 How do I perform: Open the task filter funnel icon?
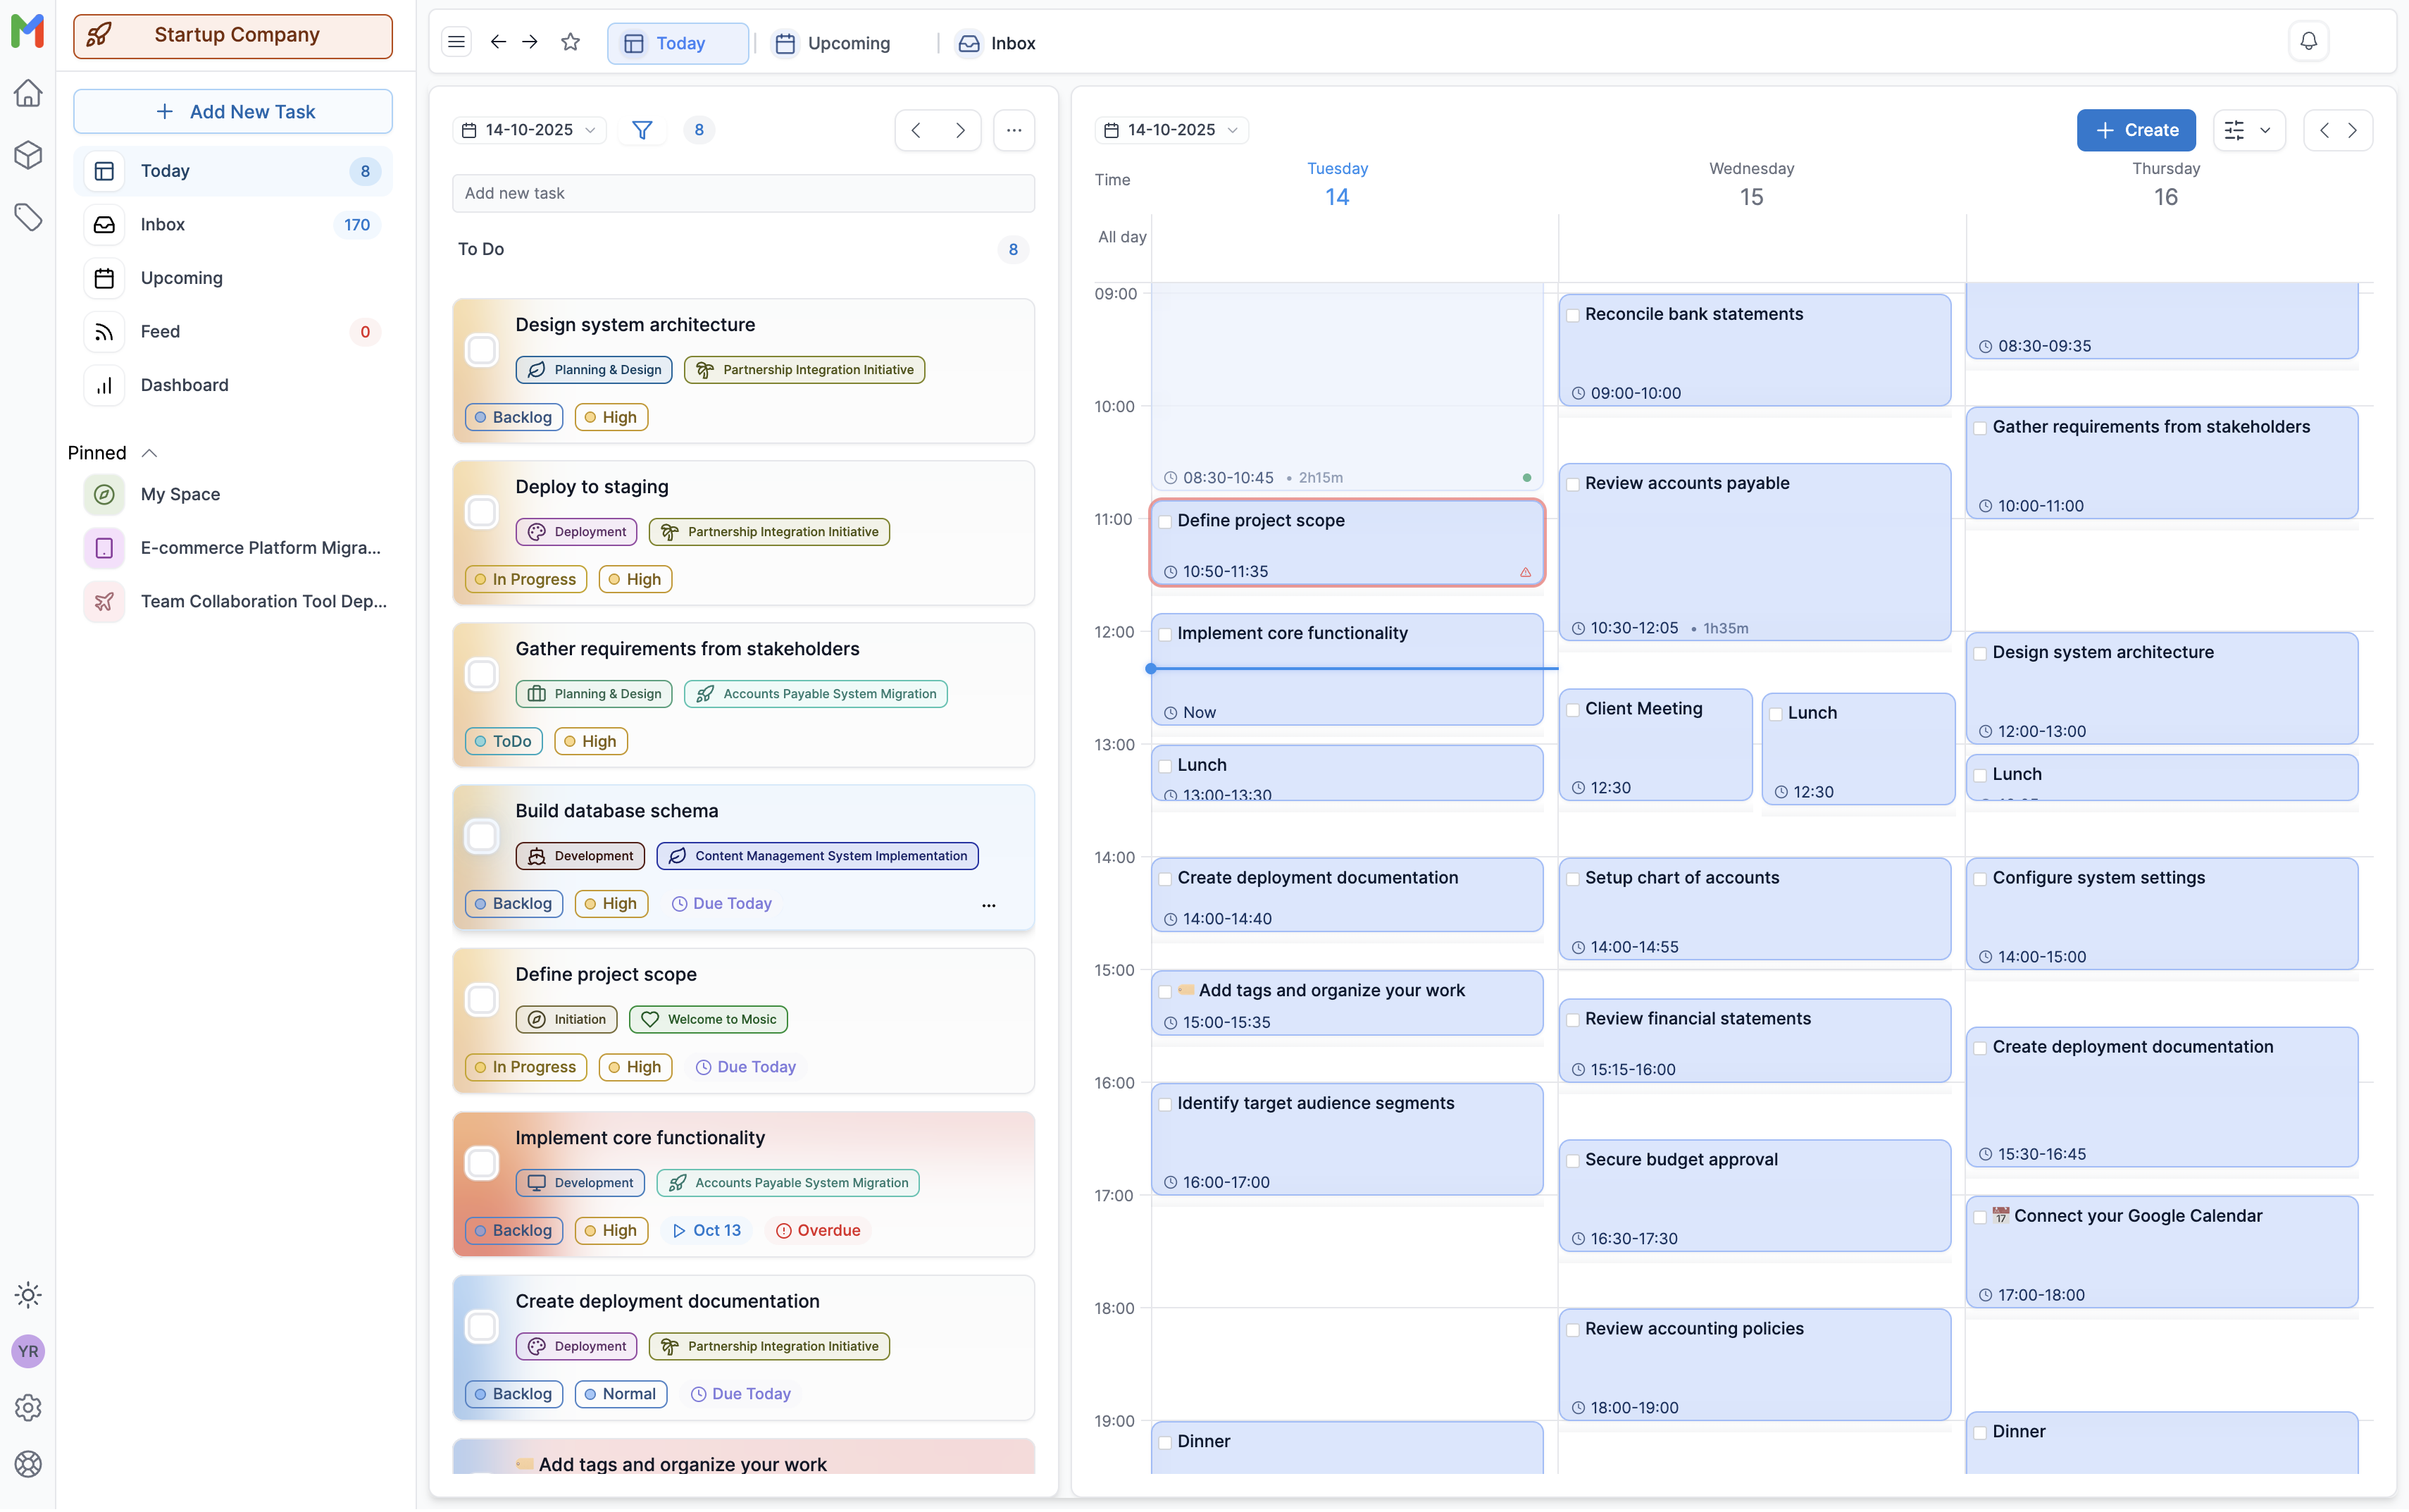pyautogui.click(x=642, y=130)
